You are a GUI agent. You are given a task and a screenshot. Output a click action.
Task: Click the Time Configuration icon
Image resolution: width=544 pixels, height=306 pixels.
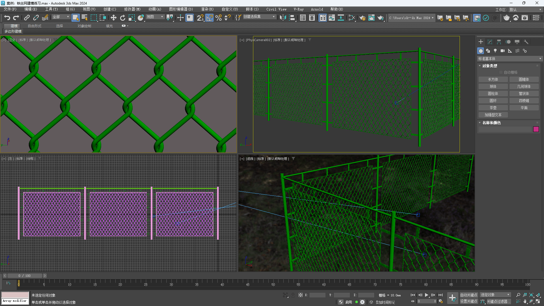click(441, 301)
